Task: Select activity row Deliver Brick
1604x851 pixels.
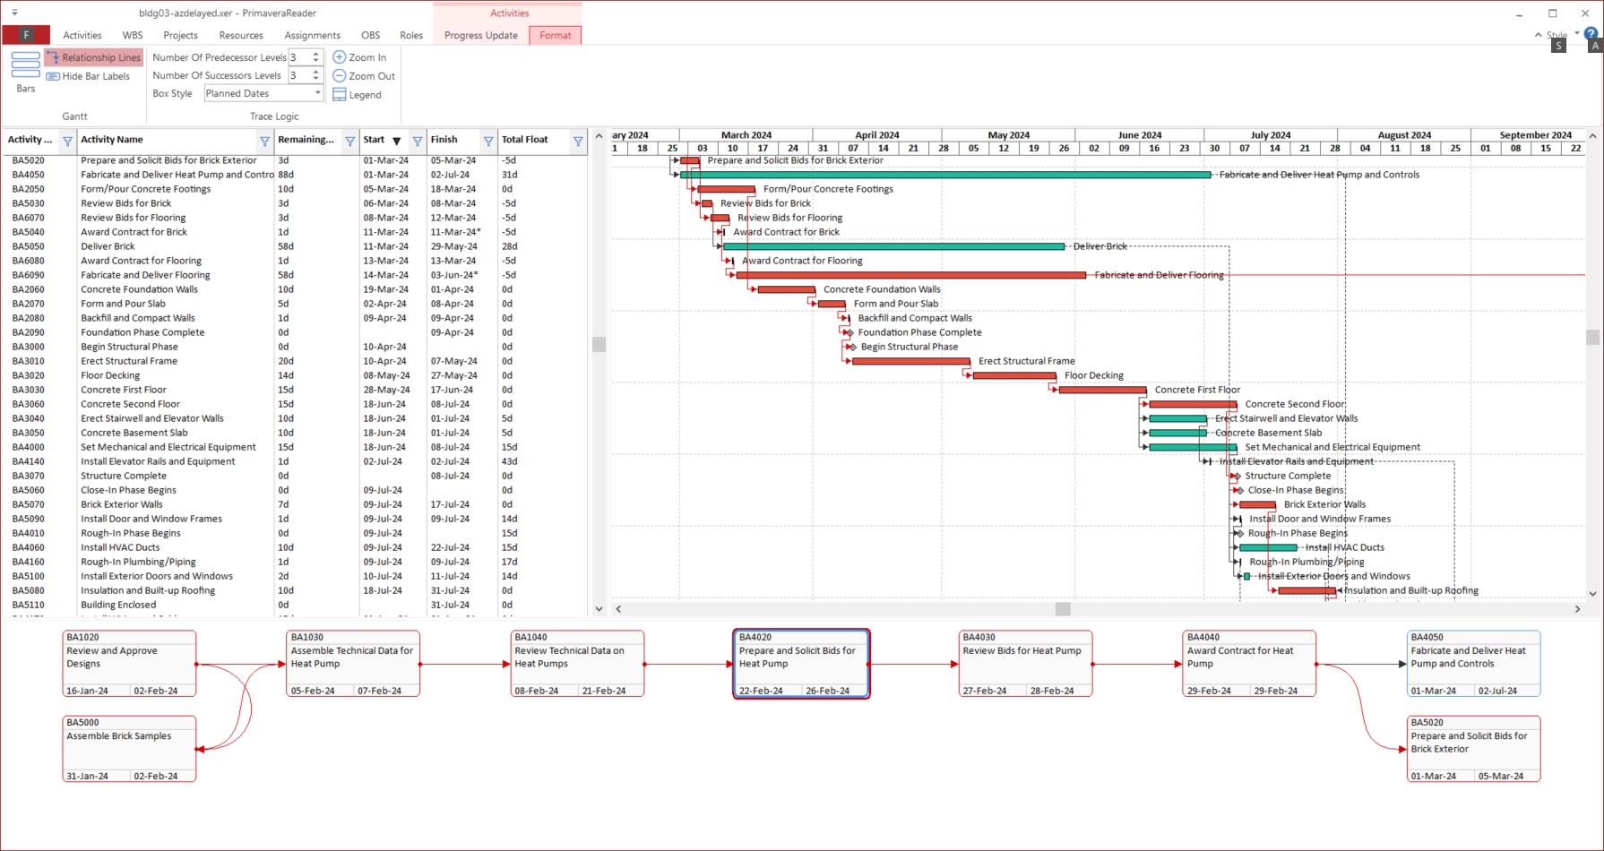Action: [108, 246]
